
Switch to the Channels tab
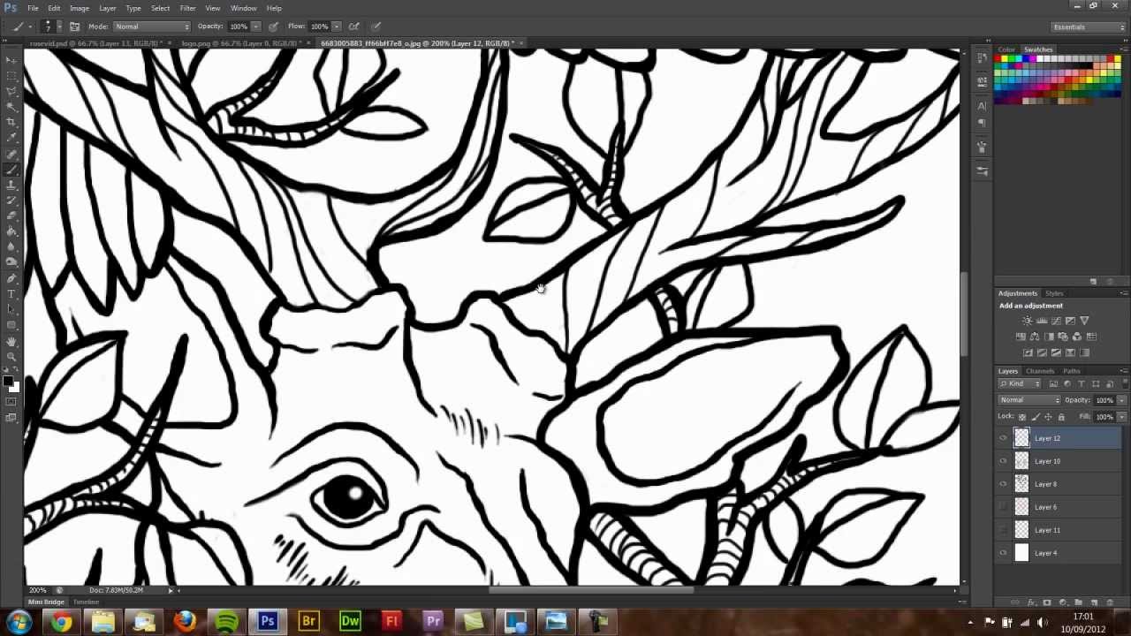click(x=1039, y=371)
